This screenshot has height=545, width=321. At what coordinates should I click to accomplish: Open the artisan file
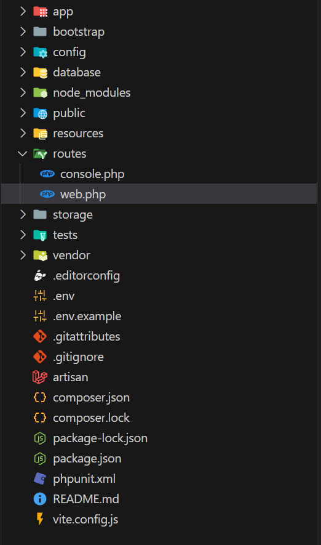tap(71, 377)
